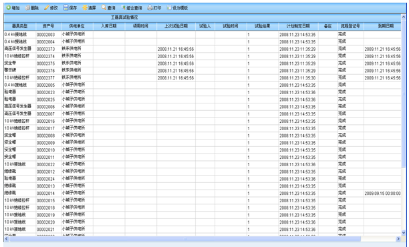The image size is (409, 247).
Task: Click the 上次试验日期 column header
Action: (x=176, y=26)
